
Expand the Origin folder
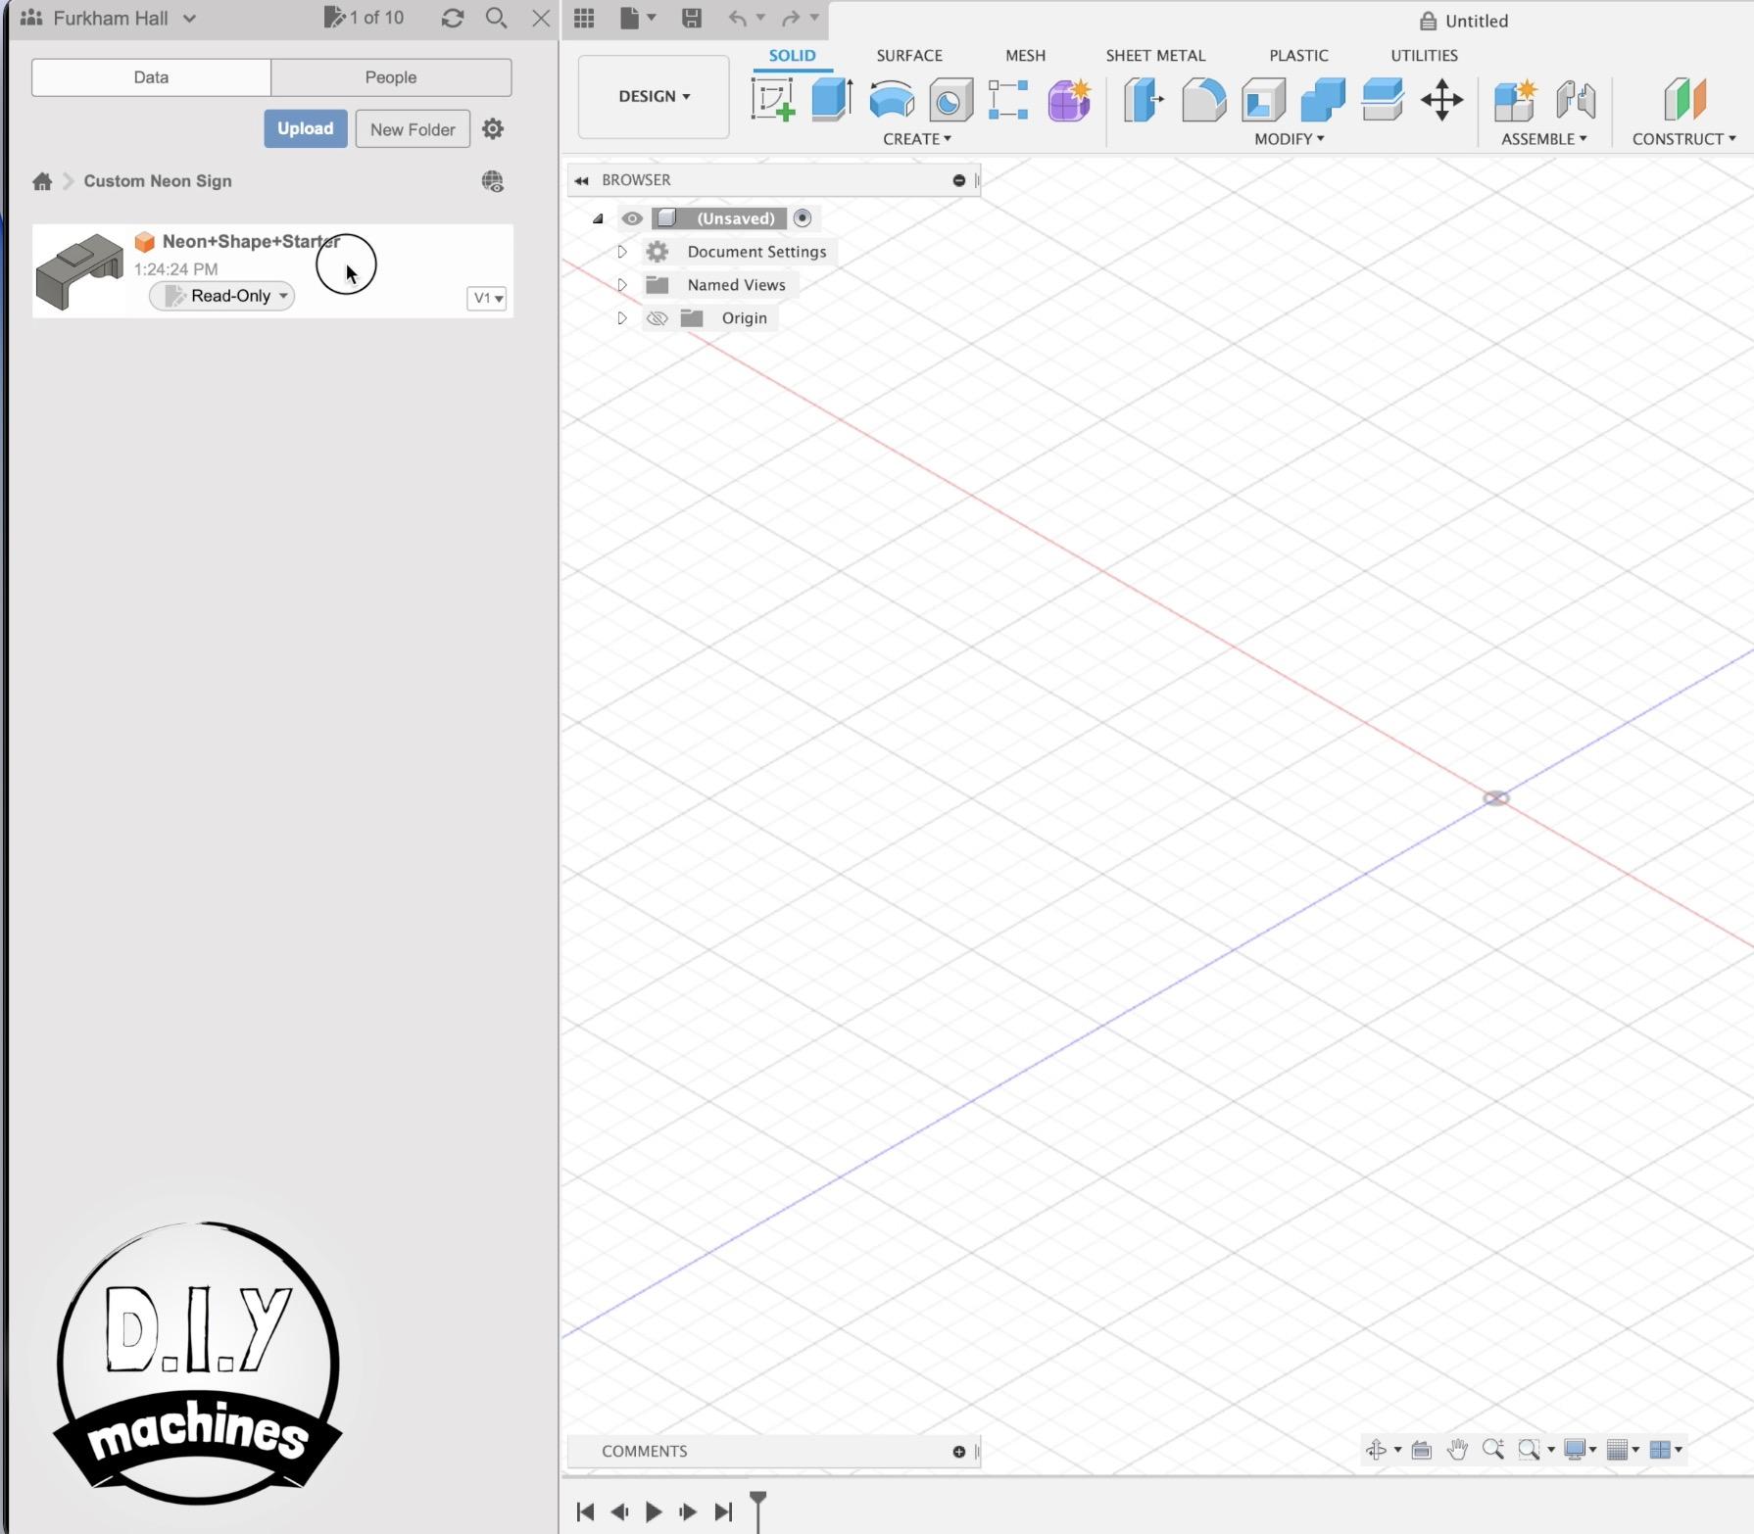[x=621, y=317]
